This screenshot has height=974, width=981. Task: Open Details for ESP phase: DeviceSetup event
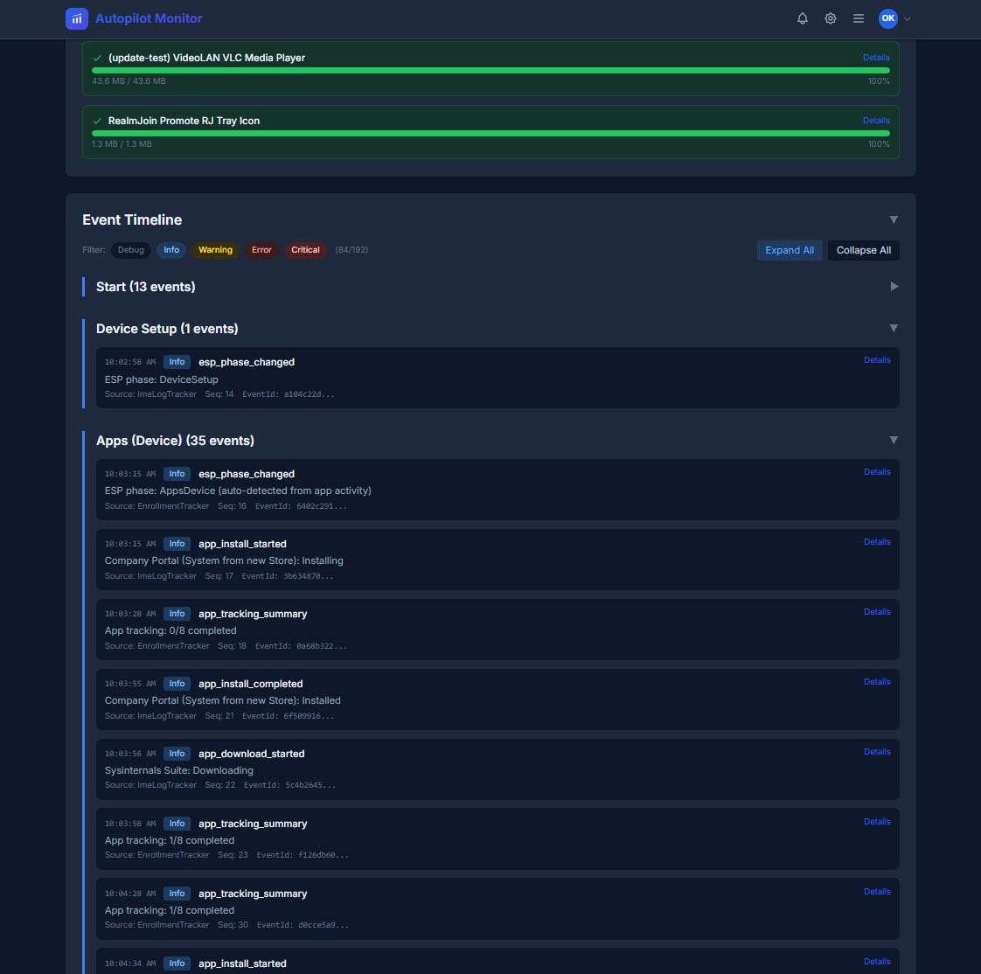click(877, 360)
